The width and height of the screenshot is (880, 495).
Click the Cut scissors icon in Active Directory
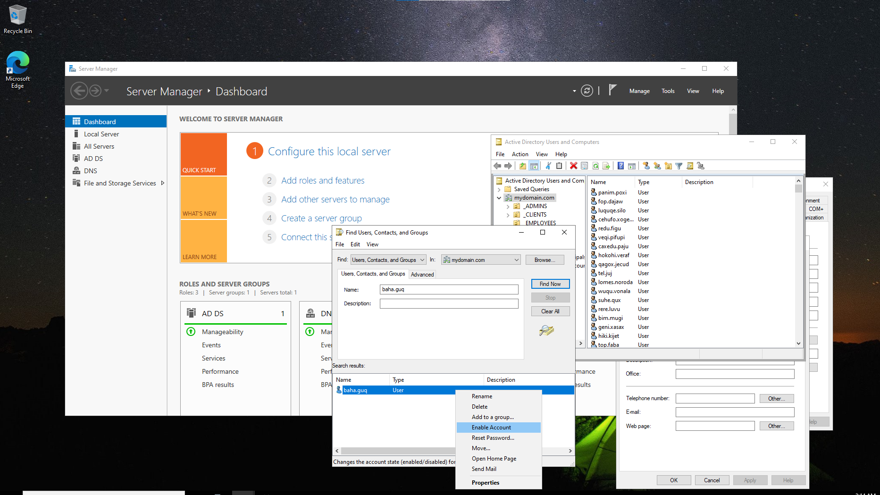point(548,166)
